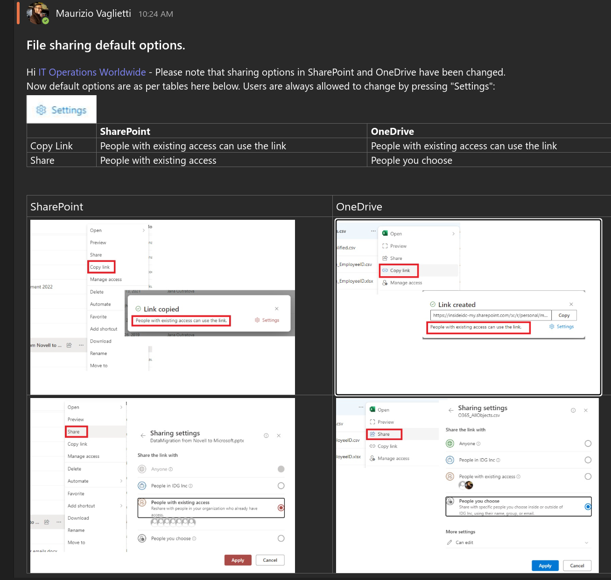Open the IT Operations Worldwide mention link

click(92, 72)
